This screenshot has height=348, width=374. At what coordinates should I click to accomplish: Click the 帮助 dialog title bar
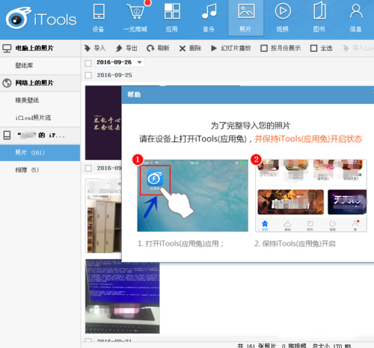point(248,95)
